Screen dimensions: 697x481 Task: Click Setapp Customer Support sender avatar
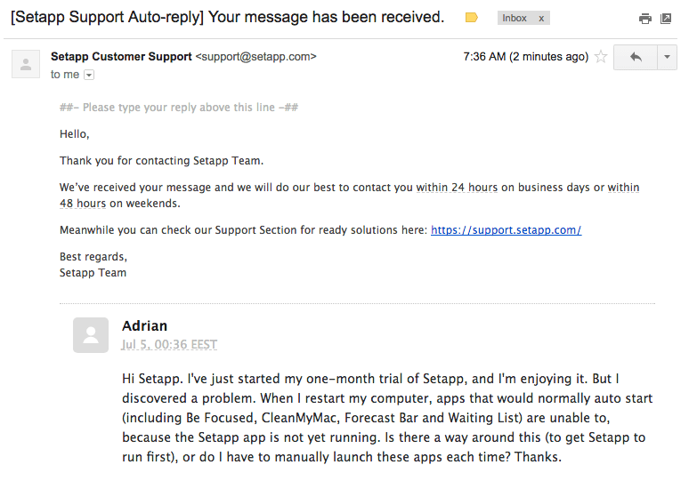tap(27, 64)
